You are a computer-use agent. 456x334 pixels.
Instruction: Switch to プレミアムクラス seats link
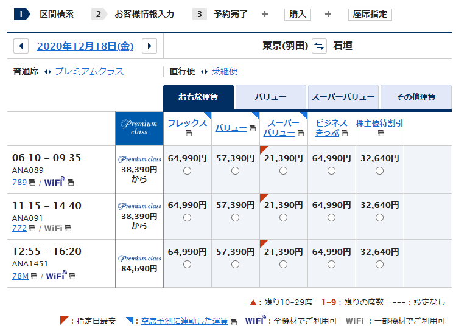[x=89, y=71]
